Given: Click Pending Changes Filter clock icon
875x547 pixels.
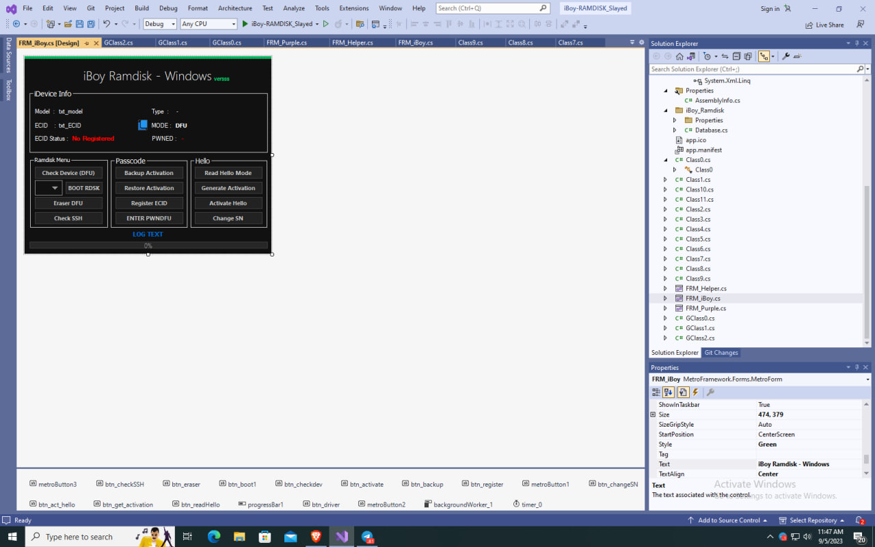Looking at the screenshot, I should click(707, 57).
